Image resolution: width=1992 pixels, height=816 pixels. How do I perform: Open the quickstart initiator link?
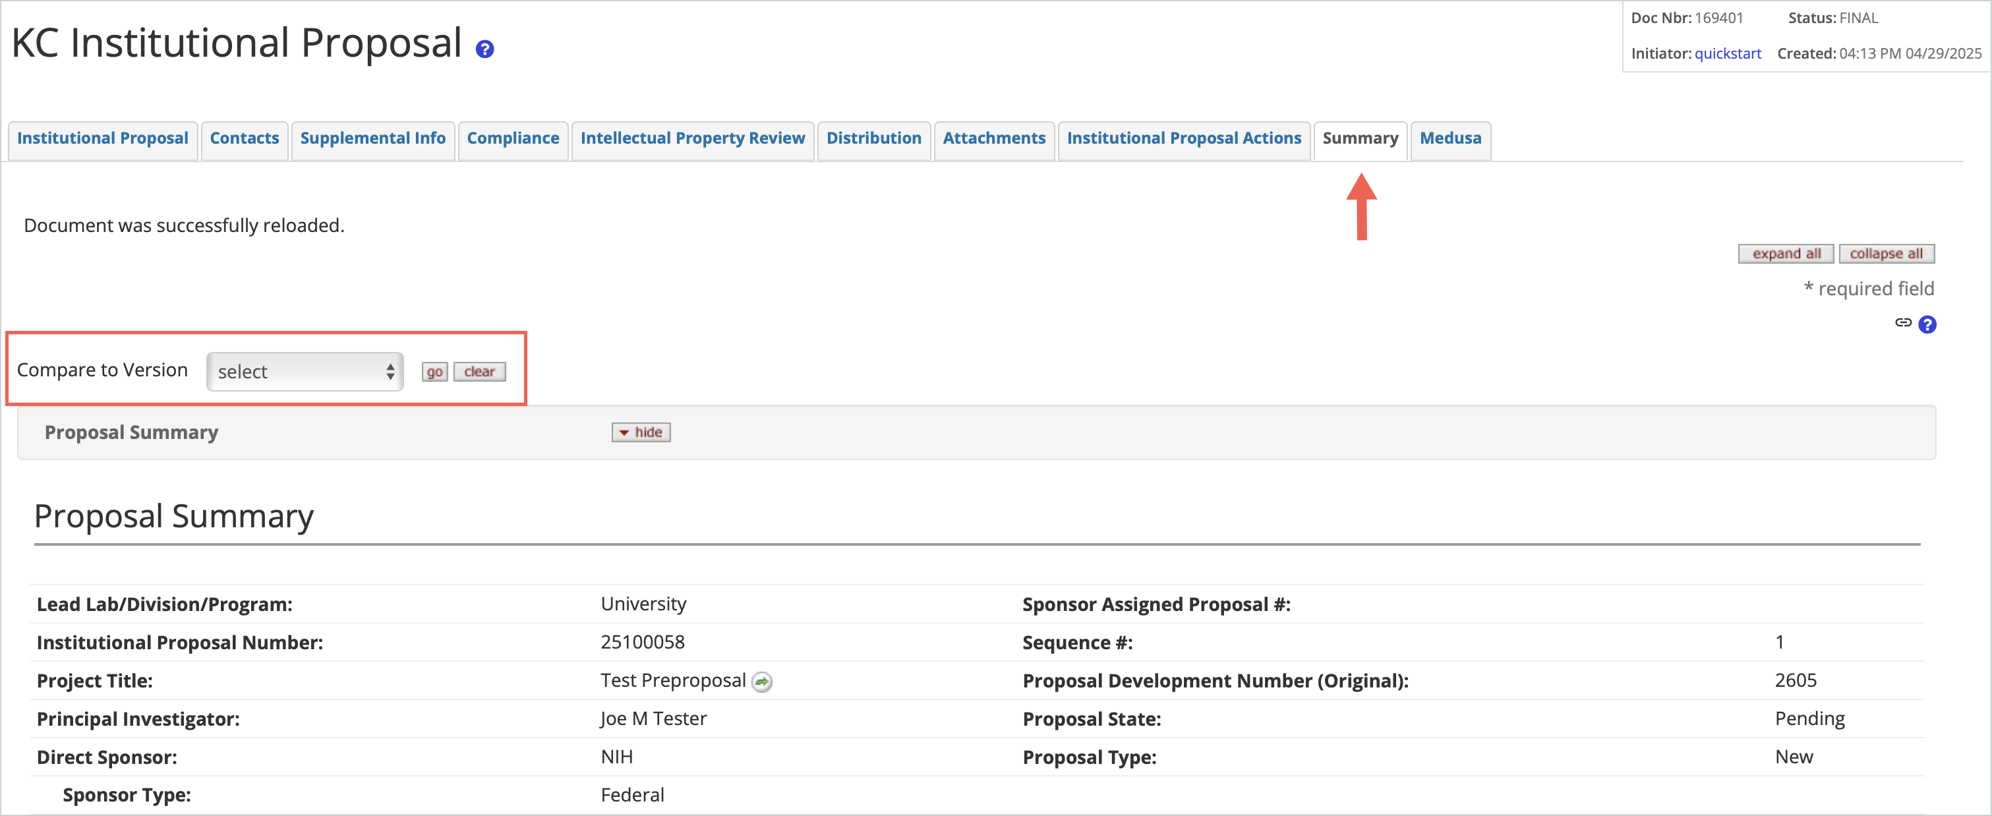pyautogui.click(x=1728, y=53)
